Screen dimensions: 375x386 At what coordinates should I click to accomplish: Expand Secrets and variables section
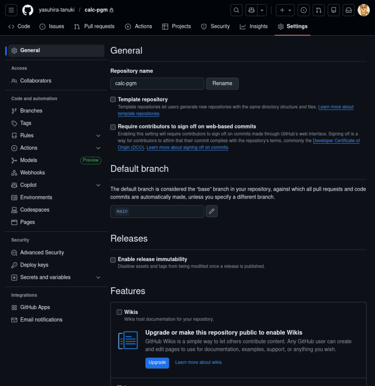(x=98, y=277)
